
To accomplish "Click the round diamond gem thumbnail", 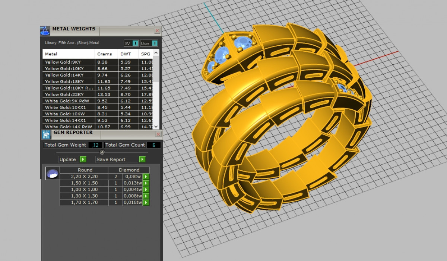I will (x=53, y=173).
